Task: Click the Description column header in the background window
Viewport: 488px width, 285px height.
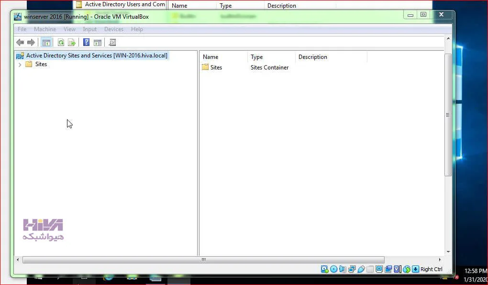Action: click(x=282, y=6)
